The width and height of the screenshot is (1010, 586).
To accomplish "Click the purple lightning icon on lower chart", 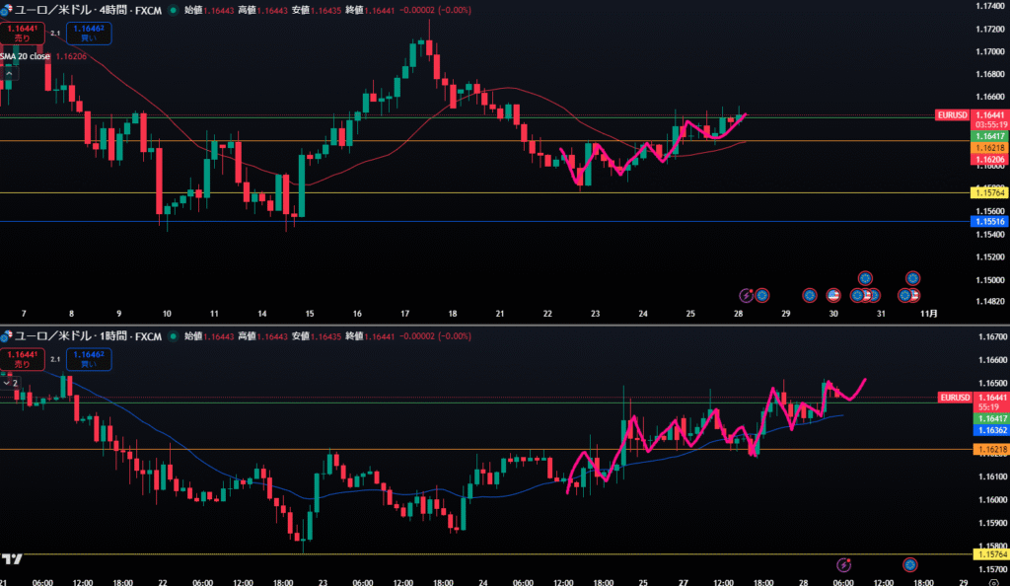I will pyautogui.click(x=844, y=564).
